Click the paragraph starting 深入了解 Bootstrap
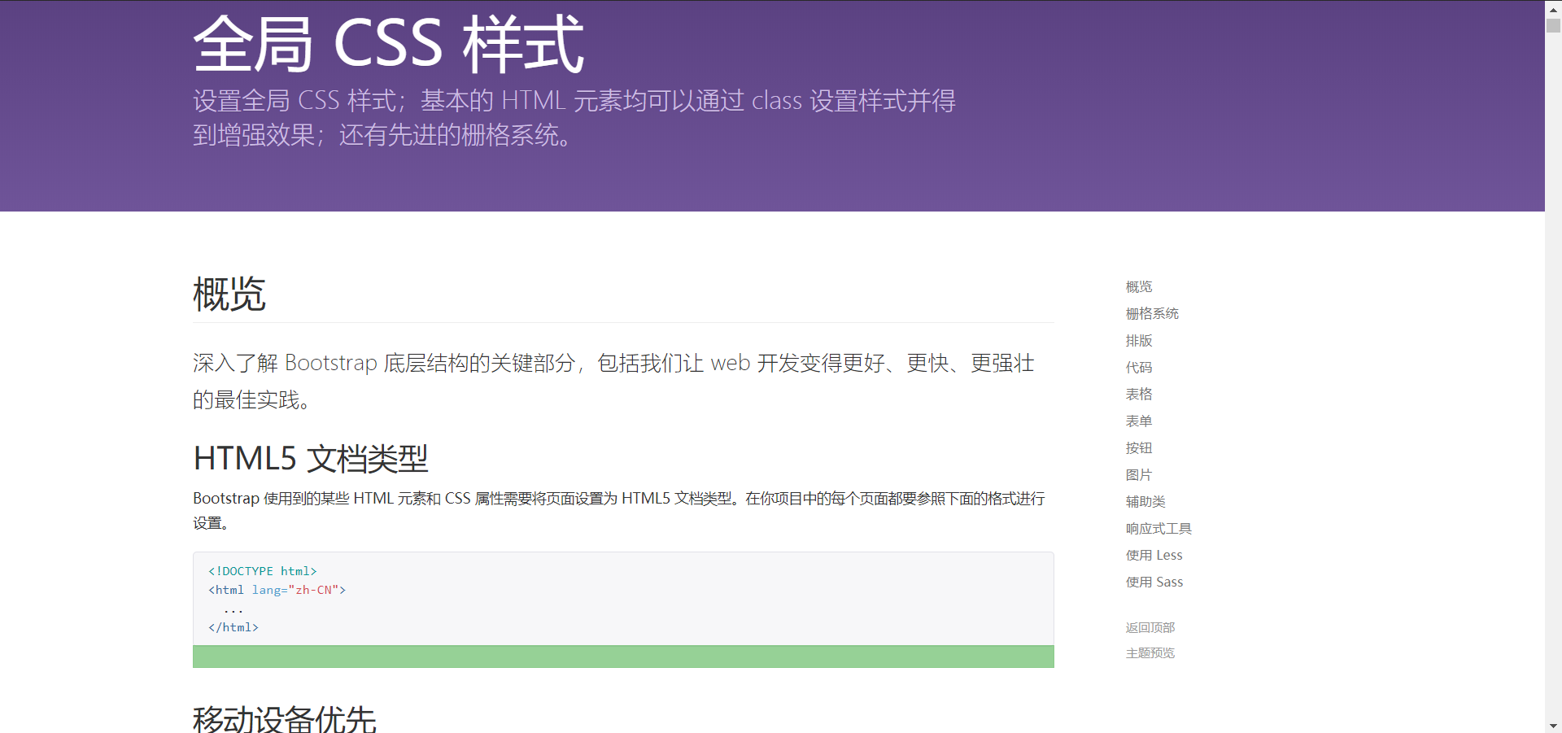1562x733 pixels. (x=614, y=381)
